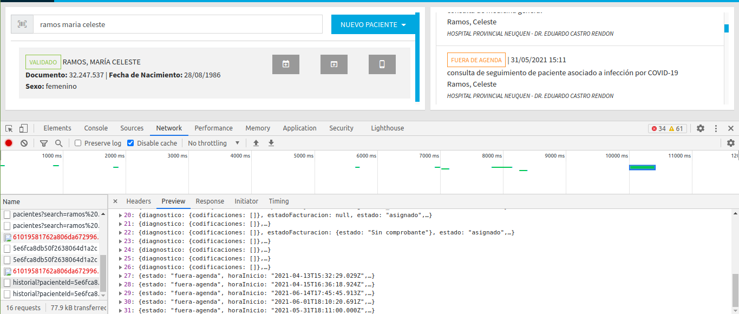Tick checkbox of selected historial?pacienteId request
The width and height of the screenshot is (739, 314).
pyautogui.click(x=8, y=282)
